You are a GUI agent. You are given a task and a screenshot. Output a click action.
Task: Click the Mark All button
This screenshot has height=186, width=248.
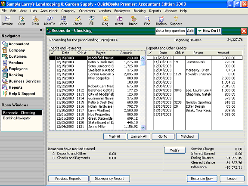pos(115,136)
